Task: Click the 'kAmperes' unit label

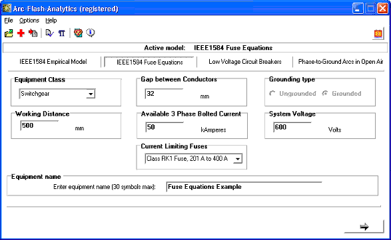Action: 213,130
